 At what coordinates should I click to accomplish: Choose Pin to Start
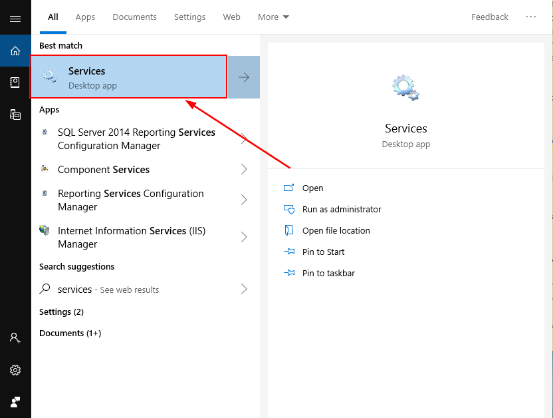(323, 252)
